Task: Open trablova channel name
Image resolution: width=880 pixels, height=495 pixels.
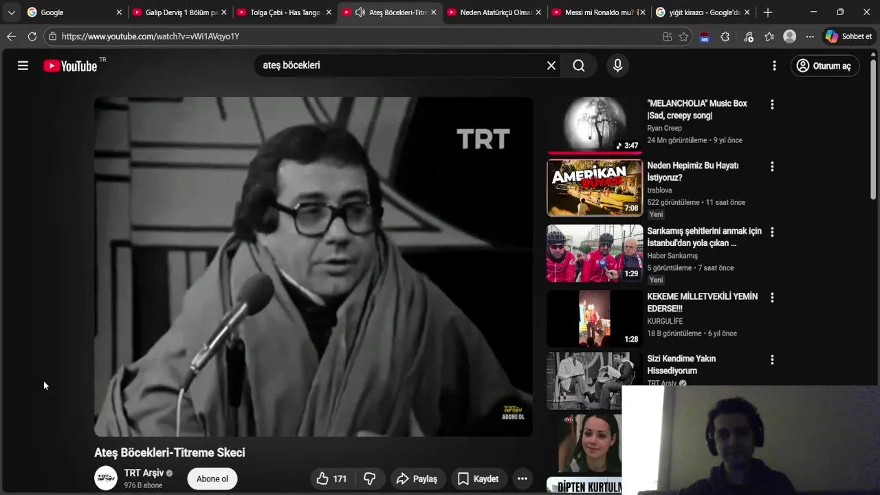Action: [659, 190]
